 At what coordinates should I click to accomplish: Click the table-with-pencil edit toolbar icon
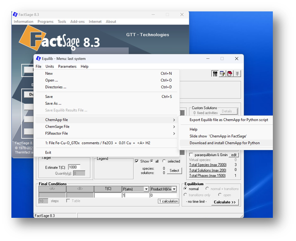(222, 74)
